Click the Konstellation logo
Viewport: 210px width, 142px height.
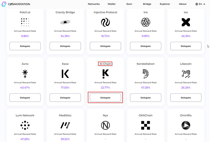(x=146, y=74)
